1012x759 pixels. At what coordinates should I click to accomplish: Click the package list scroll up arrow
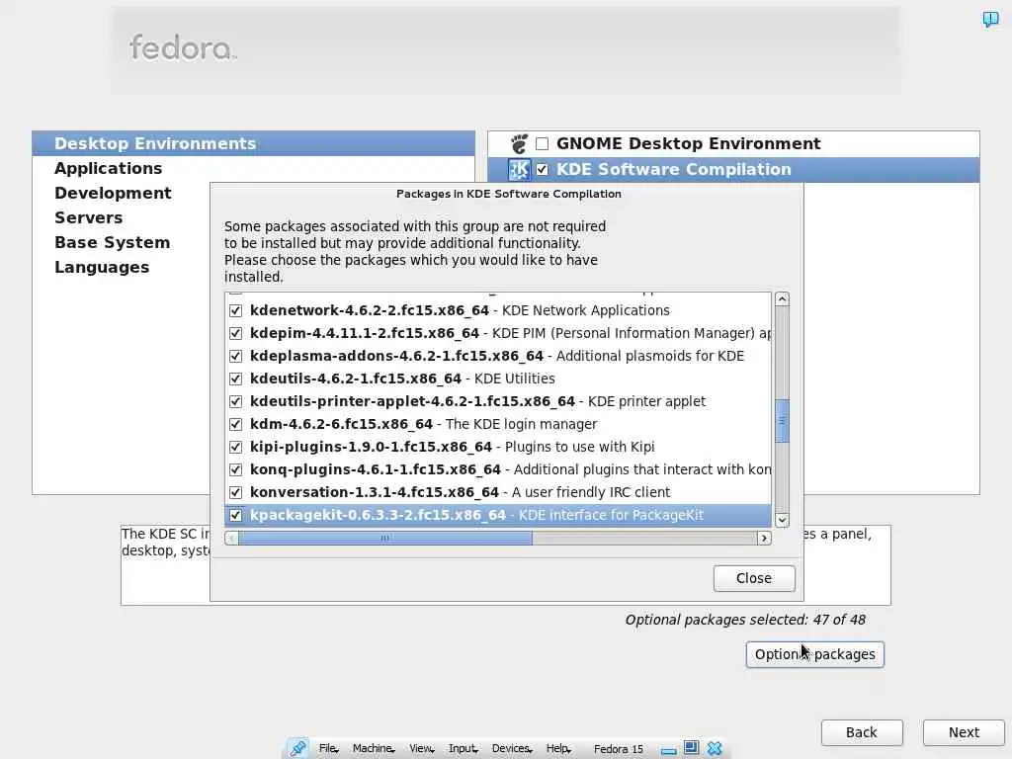pyautogui.click(x=782, y=298)
